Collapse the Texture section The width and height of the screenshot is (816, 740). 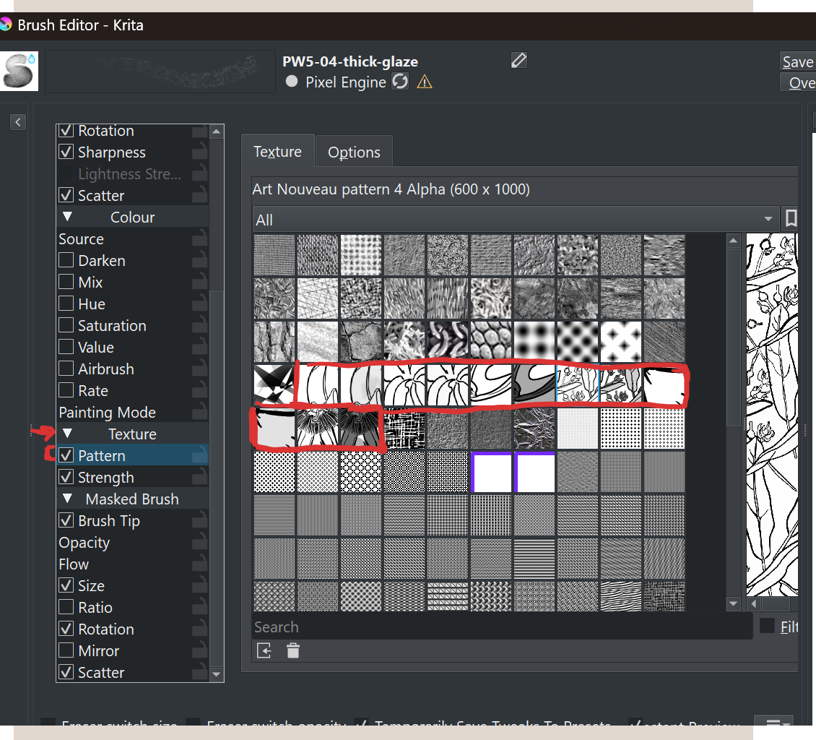click(68, 434)
